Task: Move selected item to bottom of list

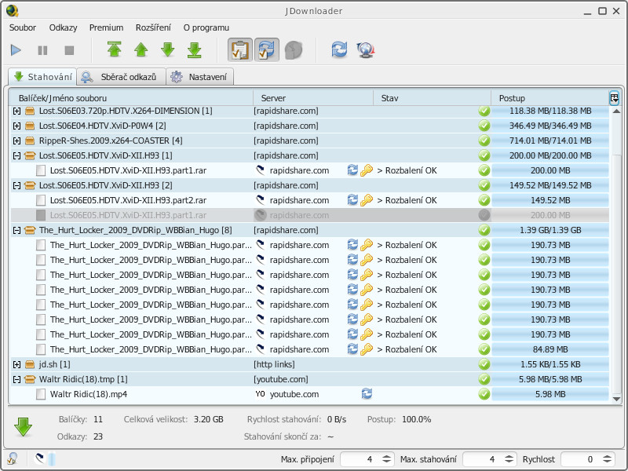Action: click(194, 50)
